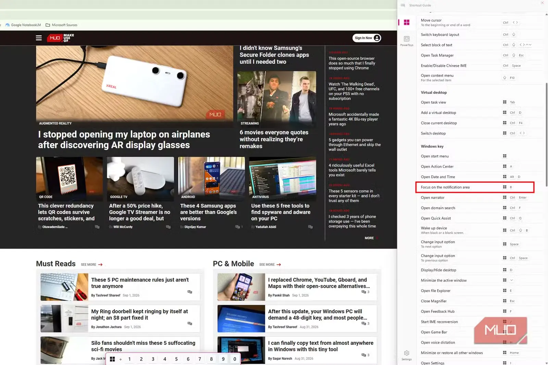548x365 pixels.
Task: Open the open-source browser article in the sidebar list
Action: [x=352, y=63]
